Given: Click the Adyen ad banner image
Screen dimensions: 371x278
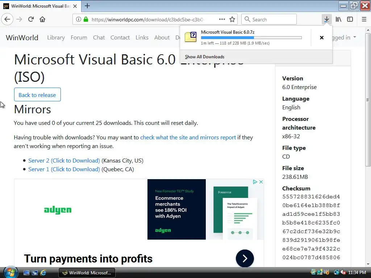Looking at the screenshot, I should (x=205, y=209).
